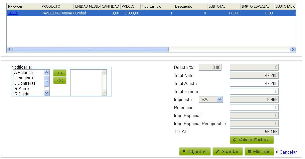
Task: Open order number 16339 link
Action: point(13,13)
